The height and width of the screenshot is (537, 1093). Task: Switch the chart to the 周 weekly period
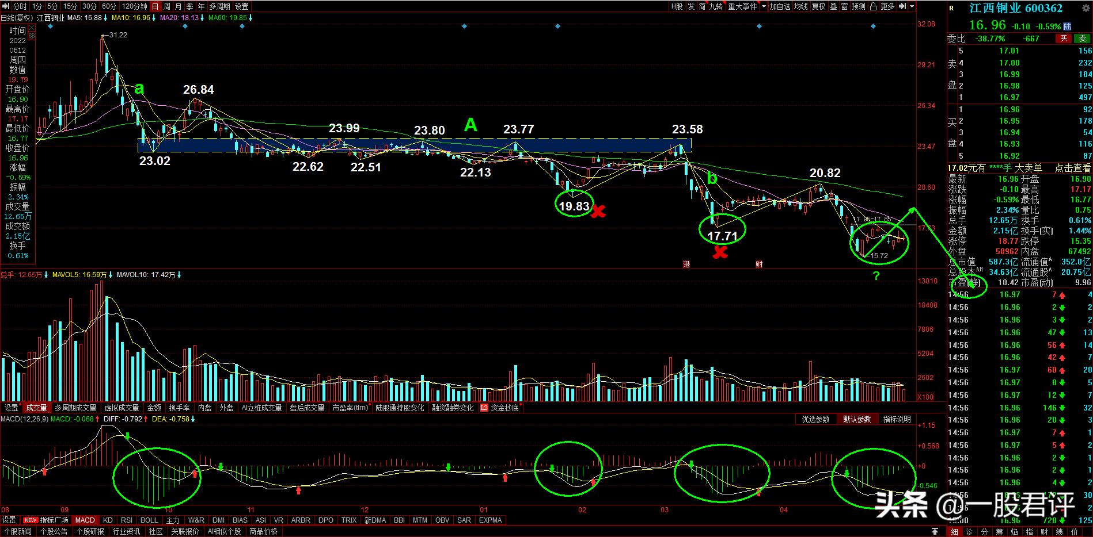[167, 6]
